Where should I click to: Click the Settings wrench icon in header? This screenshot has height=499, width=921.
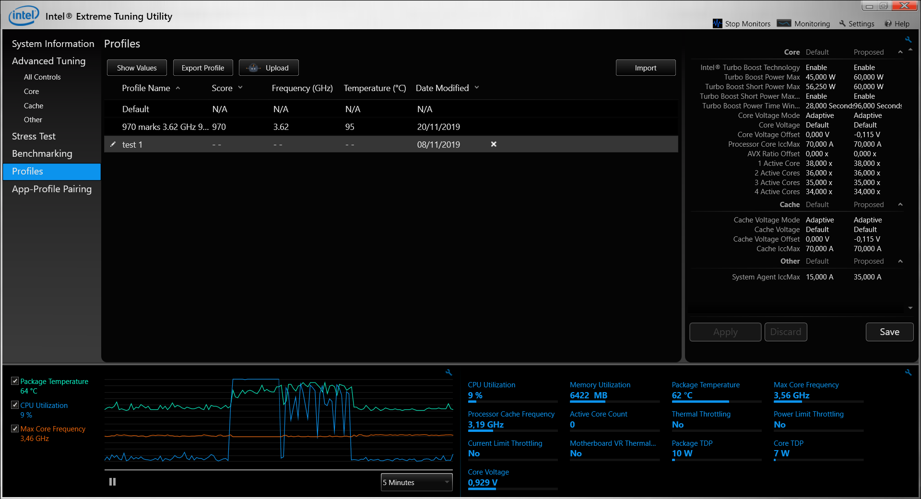pyautogui.click(x=842, y=23)
